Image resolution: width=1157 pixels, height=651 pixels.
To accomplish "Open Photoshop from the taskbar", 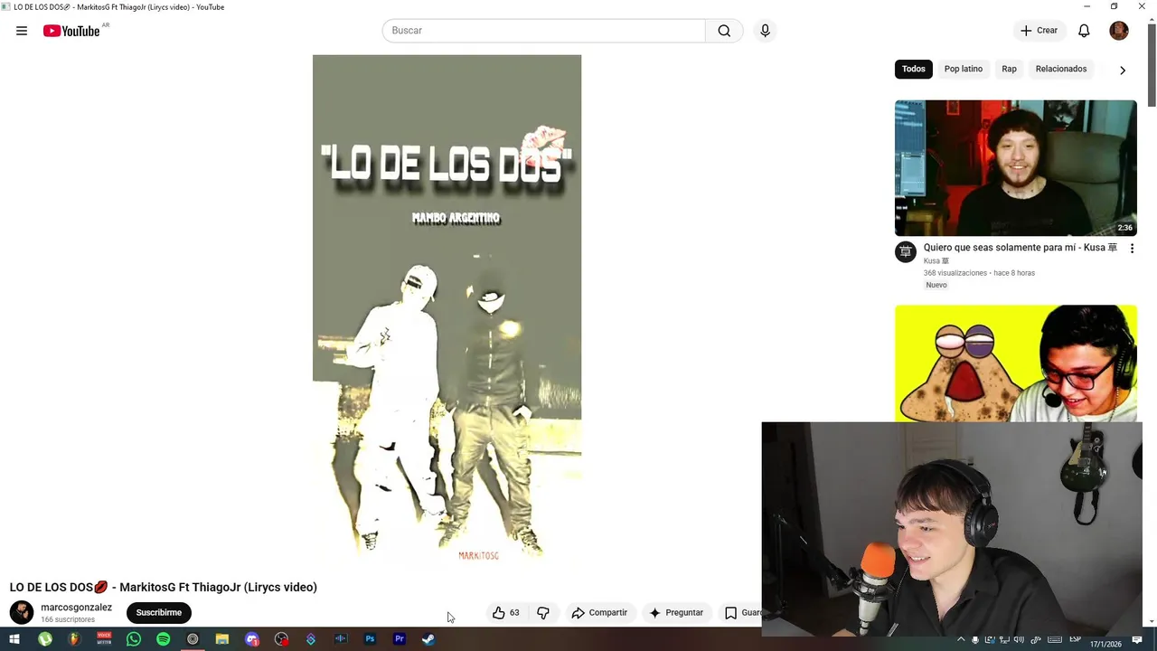I will (x=370, y=639).
